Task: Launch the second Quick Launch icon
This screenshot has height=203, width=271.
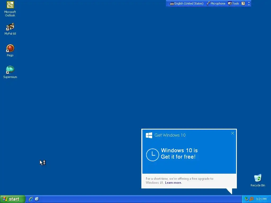Action: tap(37, 199)
